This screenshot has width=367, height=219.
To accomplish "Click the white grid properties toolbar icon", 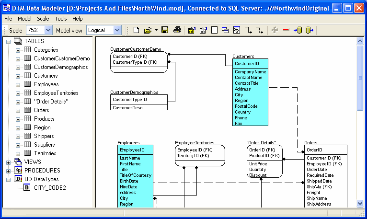I will tap(203, 30).
